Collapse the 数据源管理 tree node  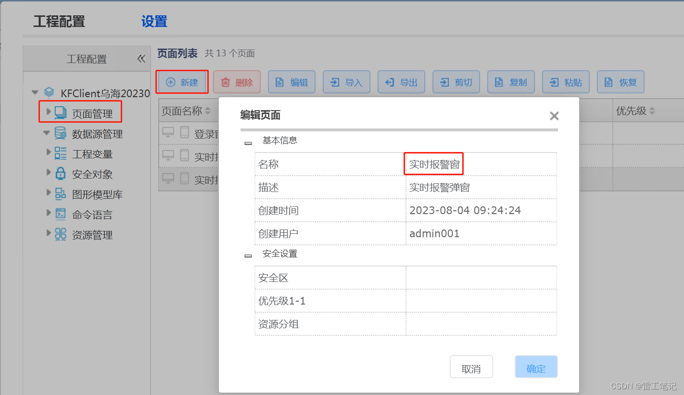pos(47,133)
